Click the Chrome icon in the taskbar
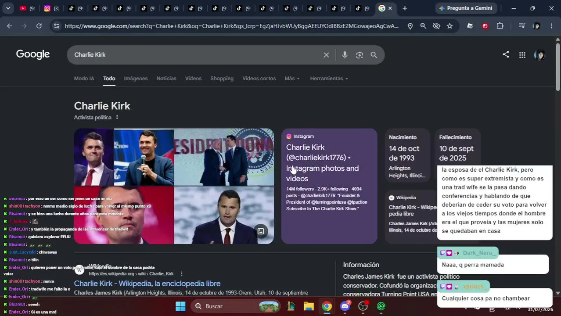Viewport: 561px width, 316px height. pos(327,306)
